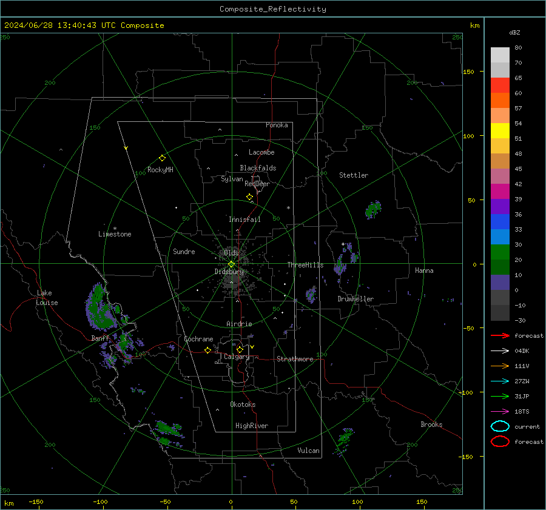Select the purple 36-39 dBZ swatch
546x510 pixels.
pyautogui.click(x=500, y=206)
